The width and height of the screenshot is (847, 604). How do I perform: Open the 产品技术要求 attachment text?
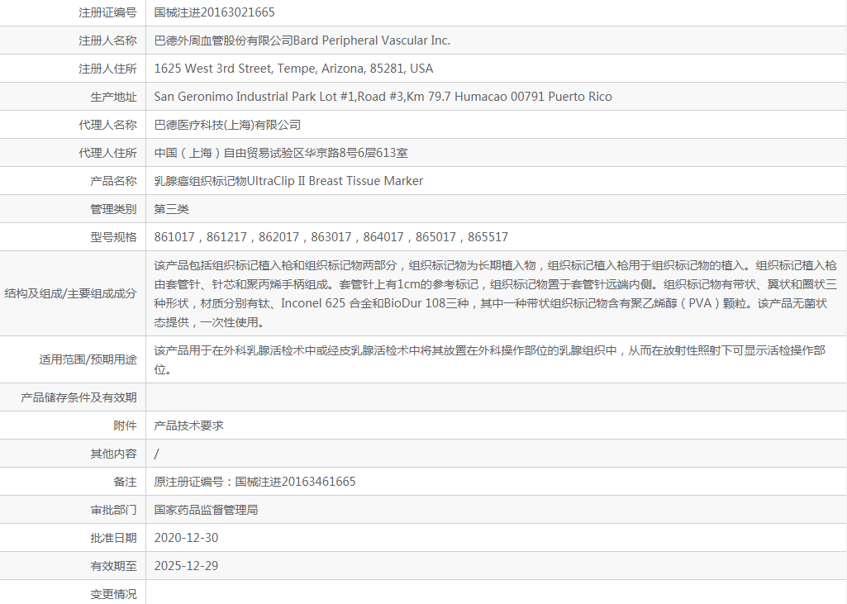point(188,426)
